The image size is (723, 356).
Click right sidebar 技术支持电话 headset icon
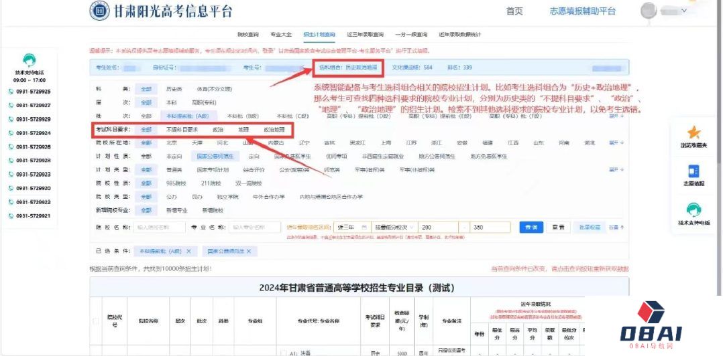[694, 210]
